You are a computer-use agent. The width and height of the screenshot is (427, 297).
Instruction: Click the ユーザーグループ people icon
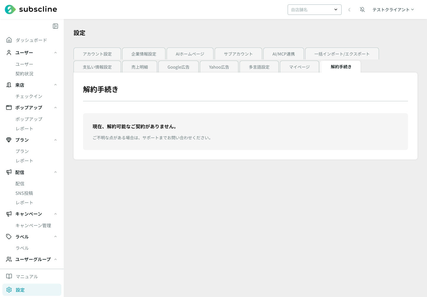pos(9,259)
